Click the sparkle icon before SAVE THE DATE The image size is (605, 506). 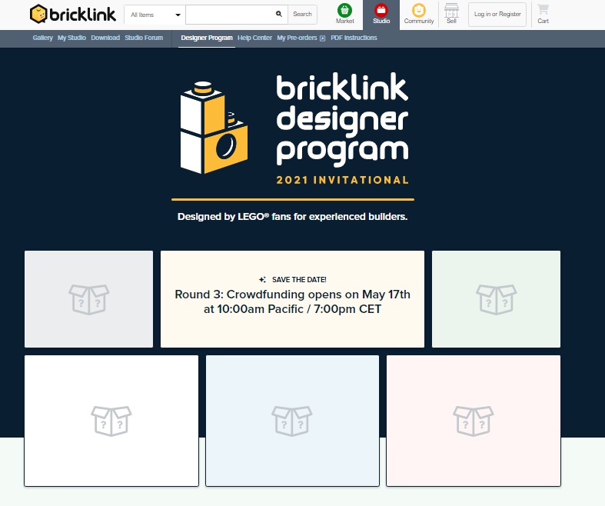point(262,279)
